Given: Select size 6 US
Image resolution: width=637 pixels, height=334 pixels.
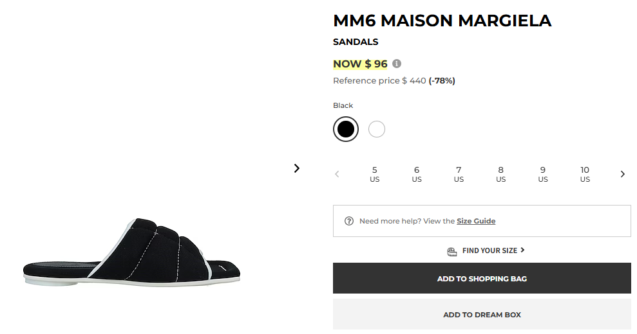Looking at the screenshot, I should click(417, 174).
